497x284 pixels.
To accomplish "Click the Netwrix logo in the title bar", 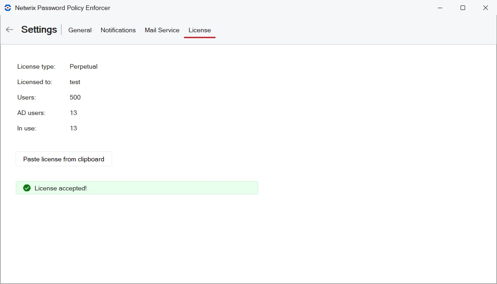I will click(7, 8).
